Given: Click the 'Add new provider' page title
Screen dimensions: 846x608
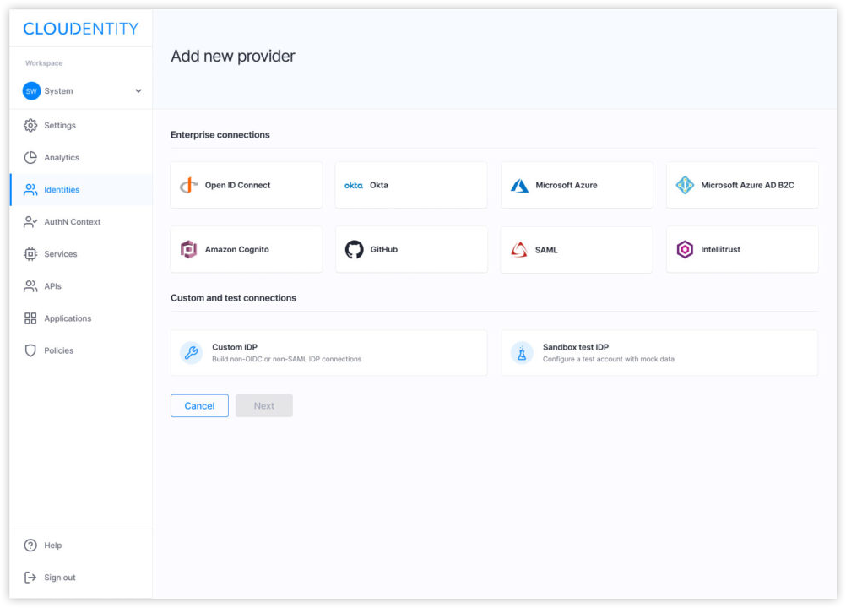Looking at the screenshot, I should (233, 56).
